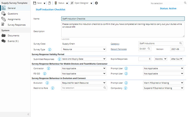Click the info icon next to Restrict to Role

coord(53,88)
